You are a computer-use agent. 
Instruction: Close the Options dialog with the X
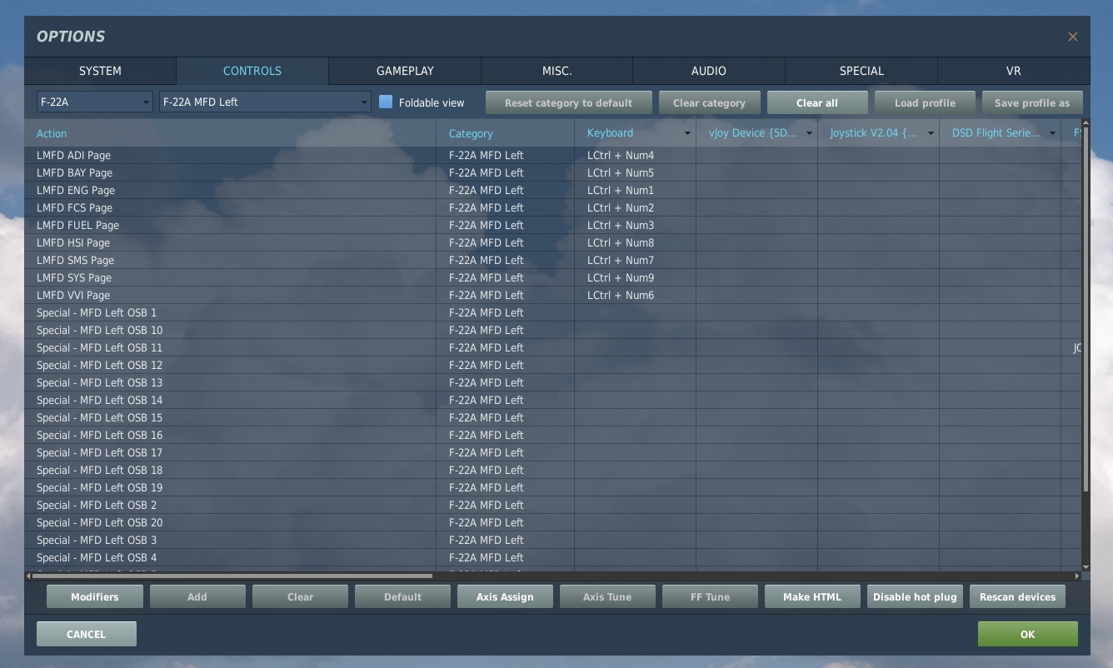pos(1072,37)
